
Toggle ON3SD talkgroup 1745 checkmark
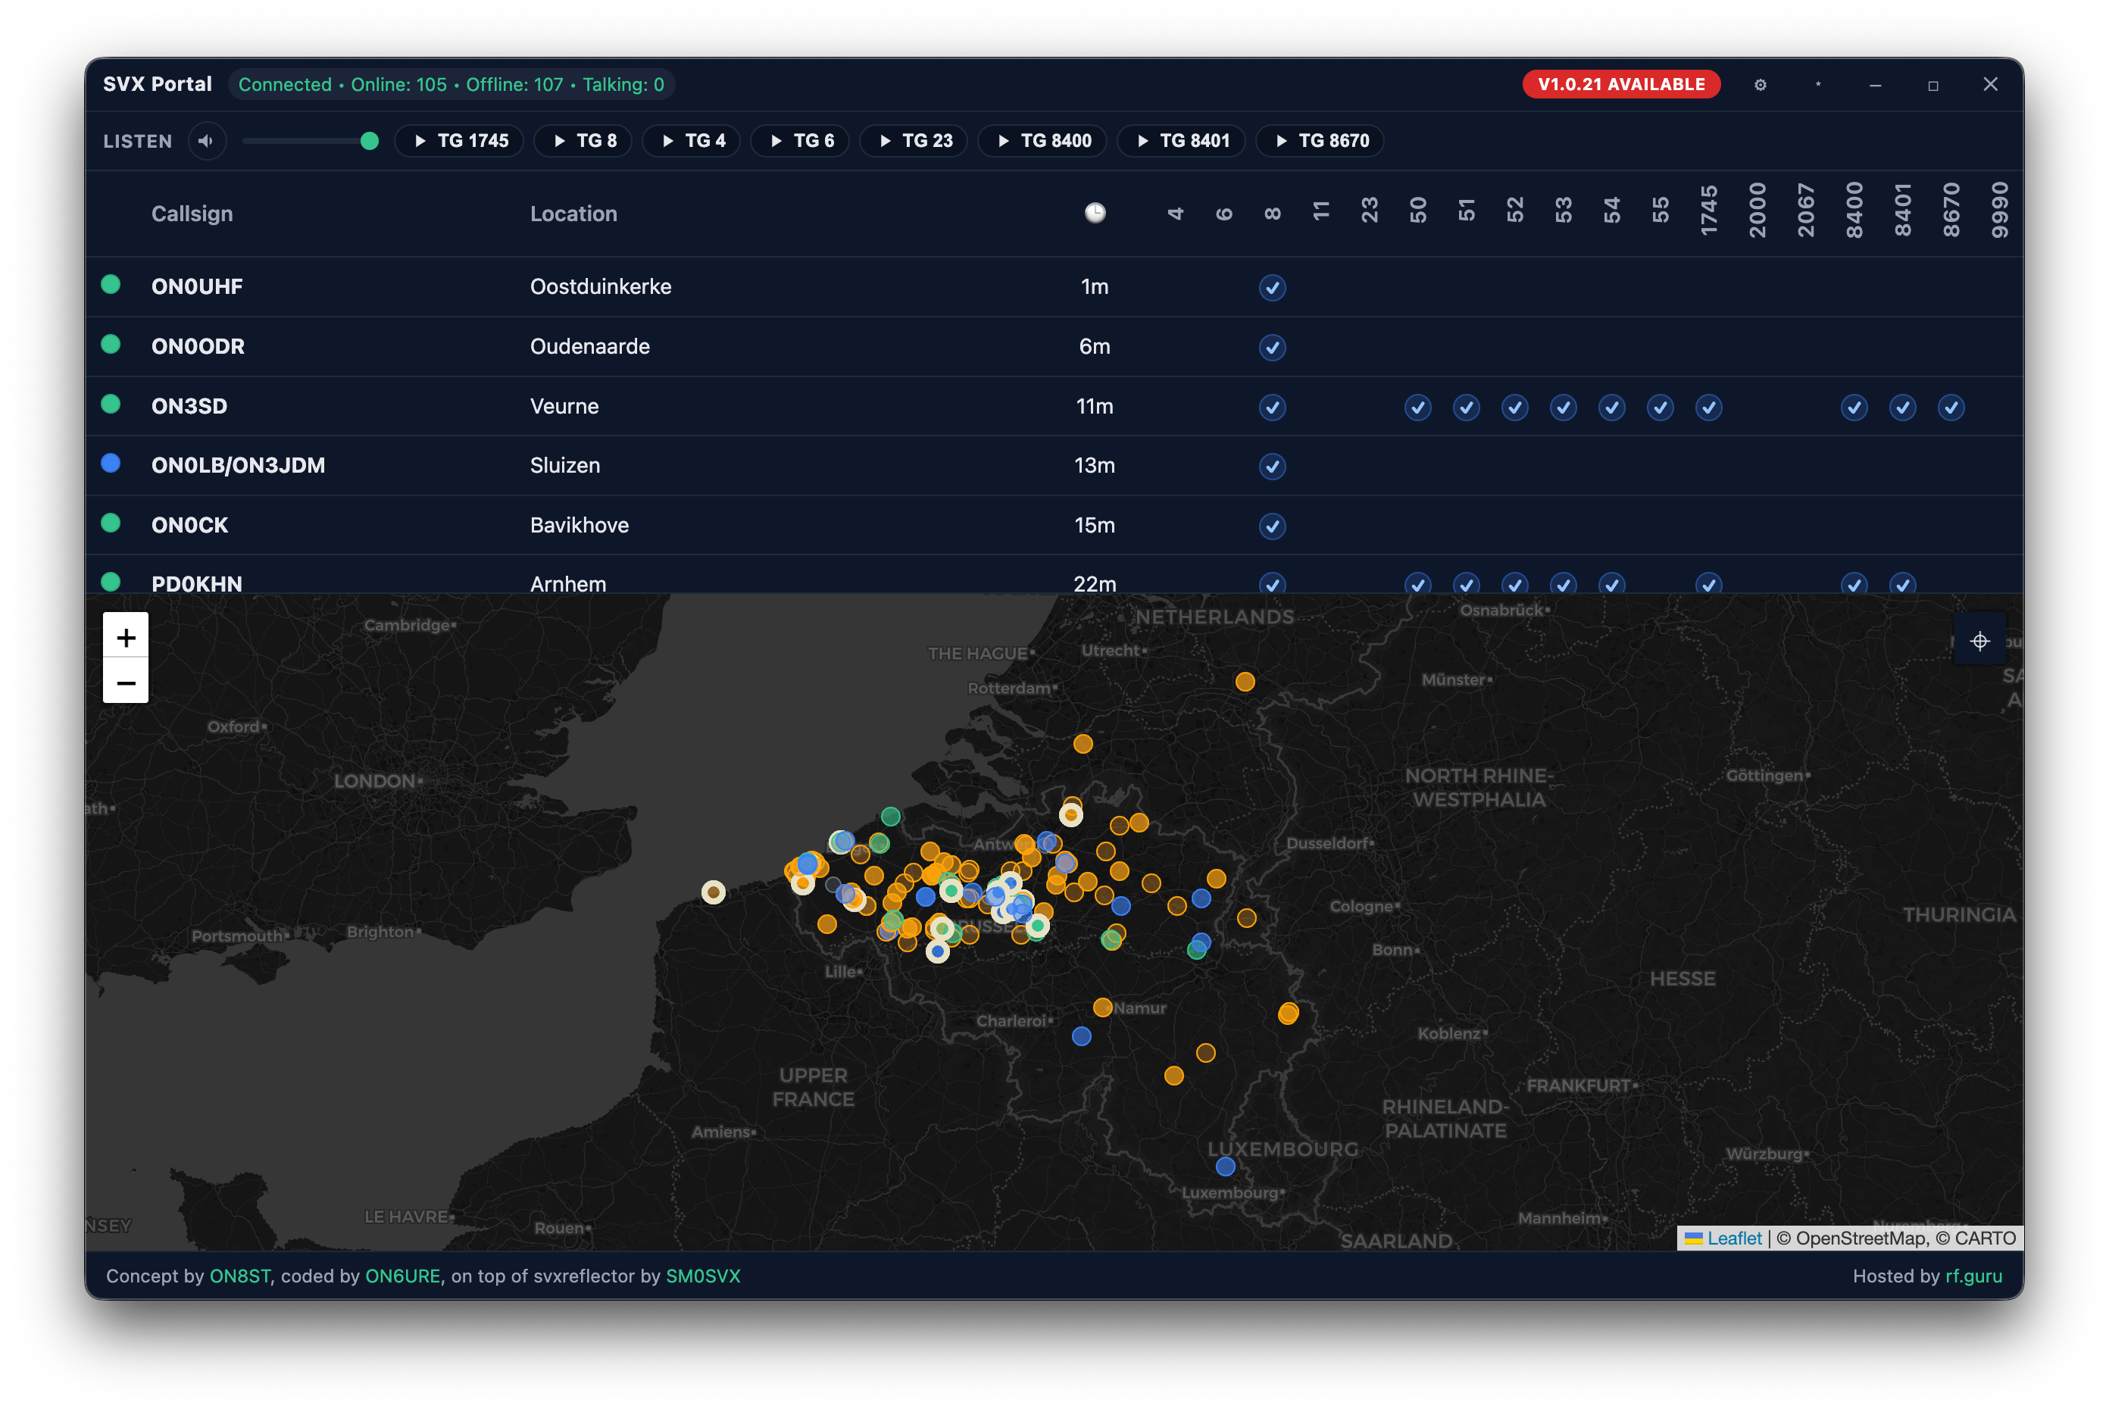(1708, 407)
